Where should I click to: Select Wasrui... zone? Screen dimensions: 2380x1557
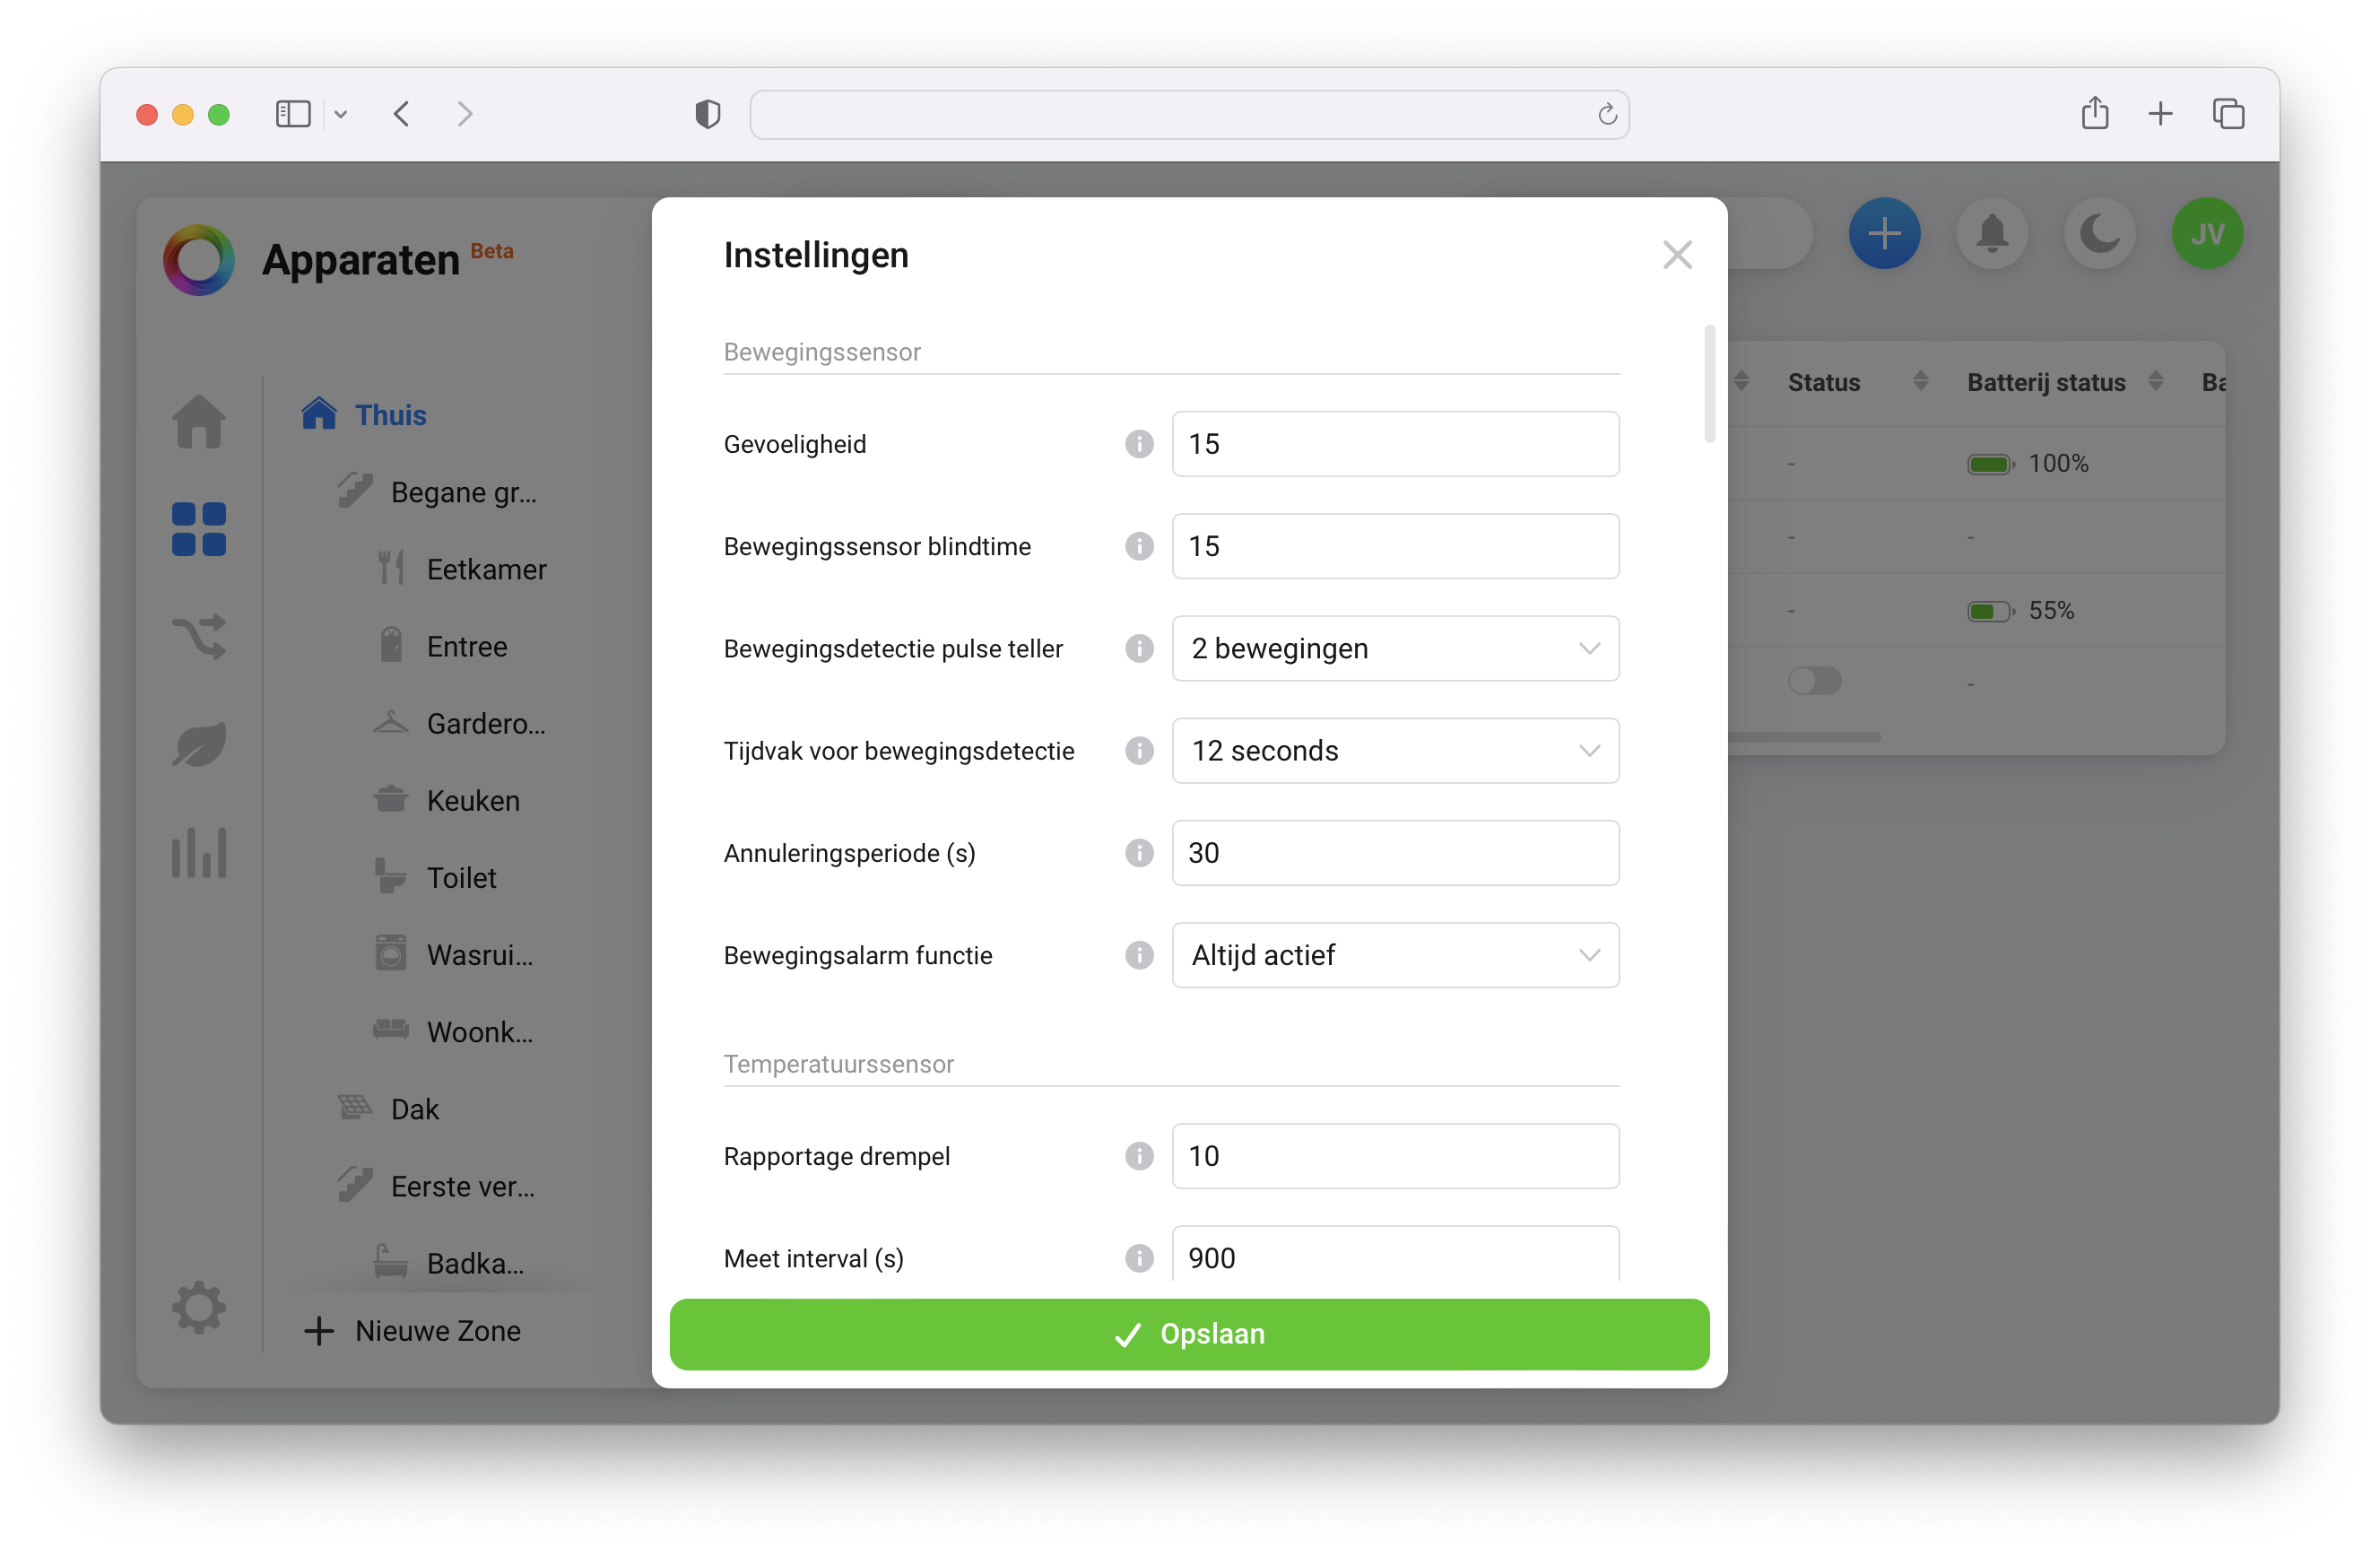454,955
